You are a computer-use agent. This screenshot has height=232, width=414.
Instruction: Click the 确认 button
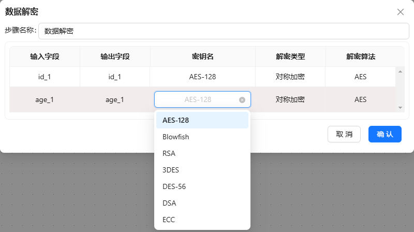(x=385, y=134)
